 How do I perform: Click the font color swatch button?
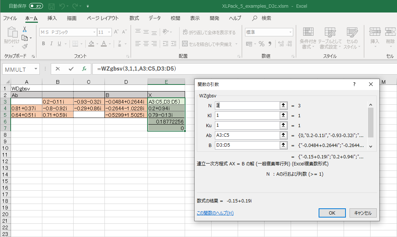click(x=104, y=44)
